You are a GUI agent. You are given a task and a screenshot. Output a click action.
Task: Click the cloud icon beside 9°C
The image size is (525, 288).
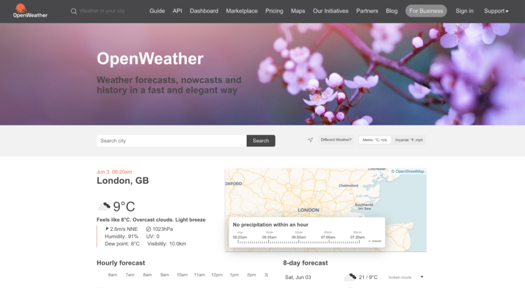tap(104, 206)
